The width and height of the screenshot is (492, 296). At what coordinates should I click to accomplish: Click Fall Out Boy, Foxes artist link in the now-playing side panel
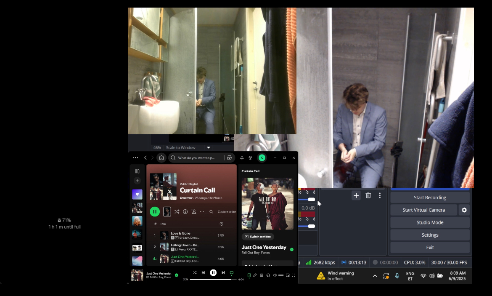[x=256, y=253]
